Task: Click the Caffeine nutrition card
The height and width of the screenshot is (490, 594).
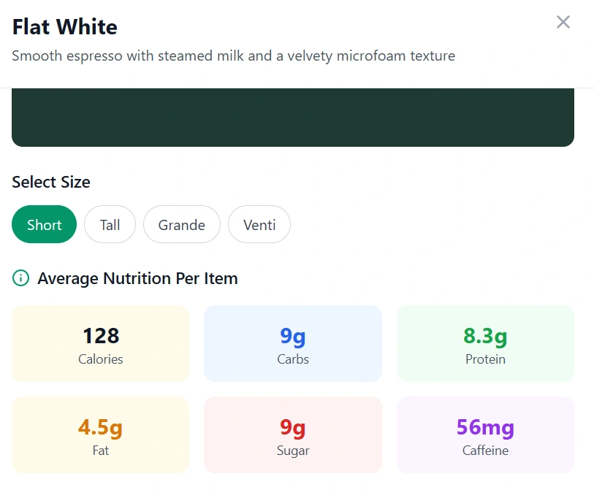Action: coord(484,435)
